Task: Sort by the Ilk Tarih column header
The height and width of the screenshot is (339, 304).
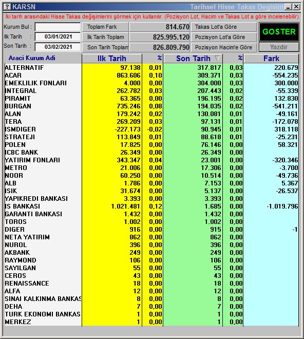Action: click(x=112, y=59)
